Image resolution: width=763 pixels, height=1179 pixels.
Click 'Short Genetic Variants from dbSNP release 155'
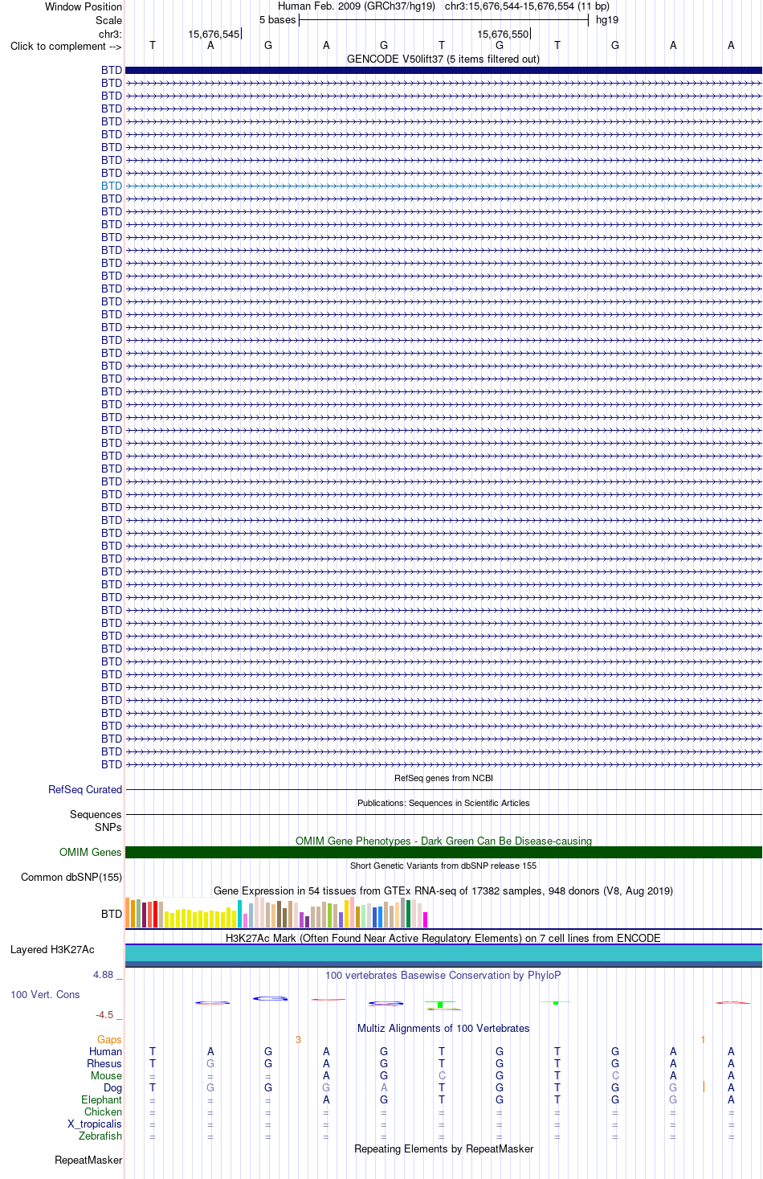pos(443,866)
